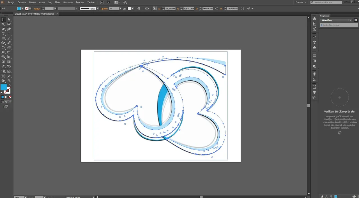
Task: Click the Opaklık transparency link
Action: [104, 9]
